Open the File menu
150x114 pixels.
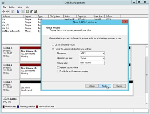(x=5, y=7)
